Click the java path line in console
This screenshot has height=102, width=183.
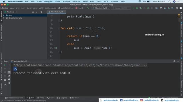(x=80, y=65)
